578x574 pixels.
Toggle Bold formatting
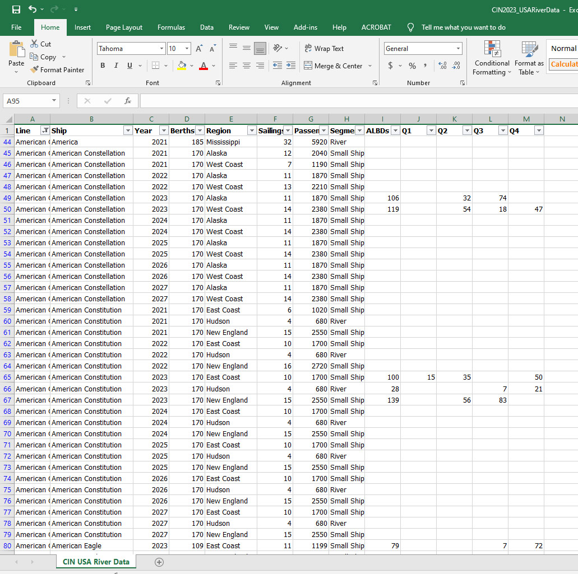point(103,66)
